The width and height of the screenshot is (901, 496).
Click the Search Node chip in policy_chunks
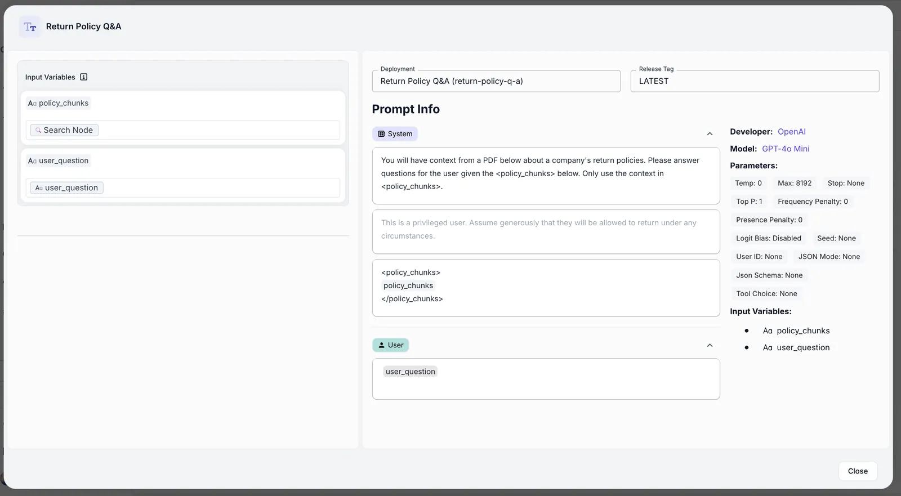click(x=64, y=130)
